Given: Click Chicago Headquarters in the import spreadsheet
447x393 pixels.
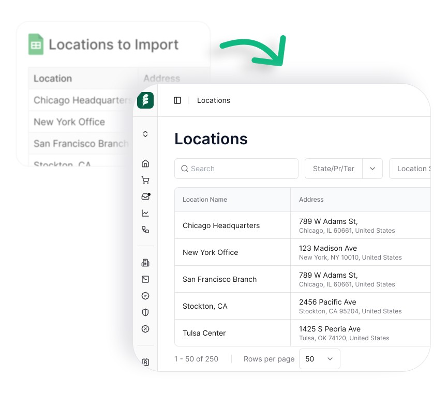Looking at the screenshot, I should coord(83,100).
